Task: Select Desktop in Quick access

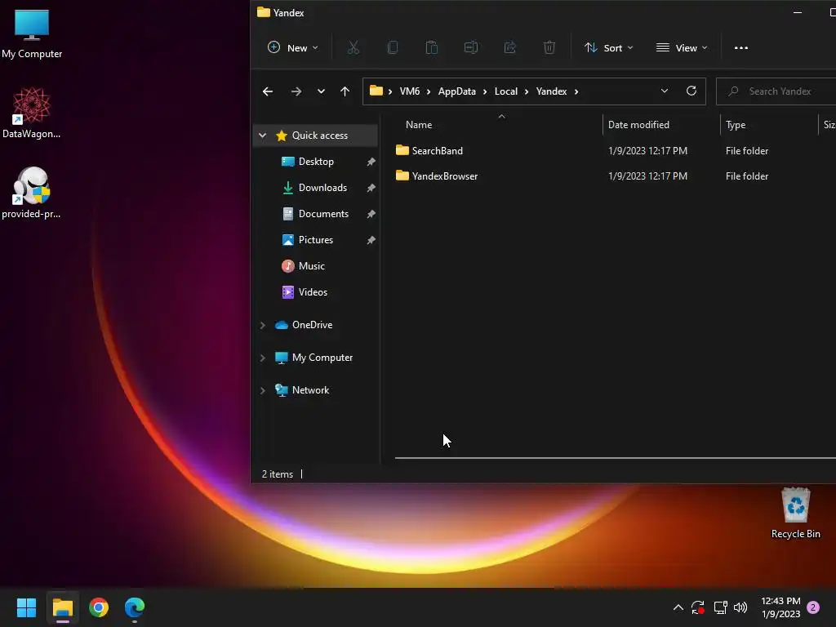Action: 316,162
